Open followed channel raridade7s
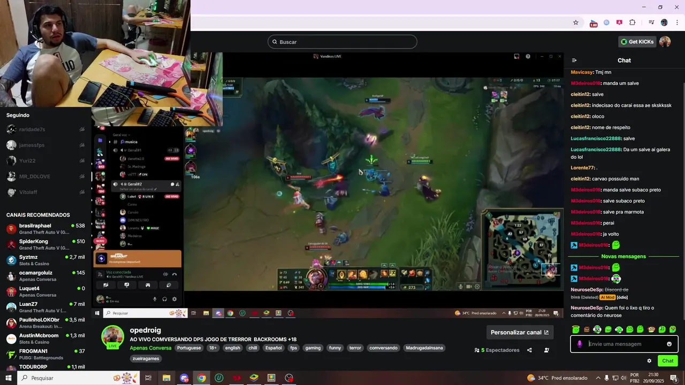The image size is (685, 385). (x=45, y=129)
